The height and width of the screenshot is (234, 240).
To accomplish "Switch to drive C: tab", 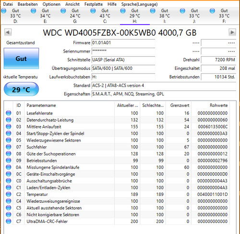I will coord(105,16).
